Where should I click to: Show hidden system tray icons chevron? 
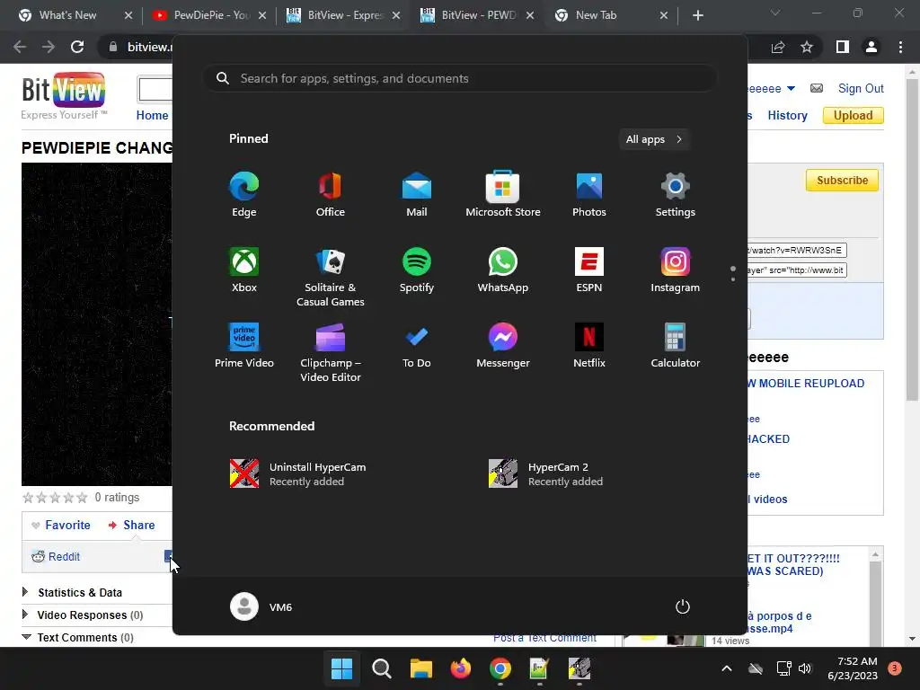click(726, 668)
